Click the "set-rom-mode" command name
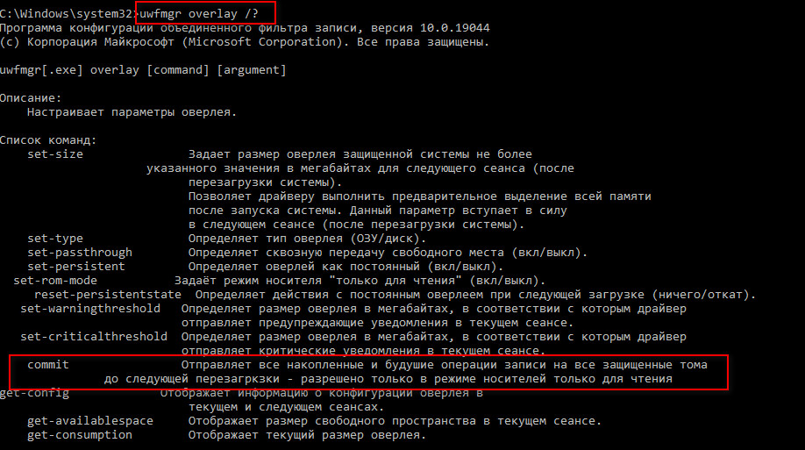This screenshot has height=450, width=805. pos(55,281)
